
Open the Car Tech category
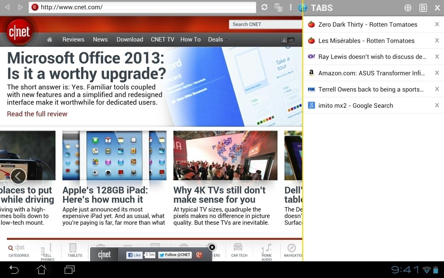[x=239, y=250]
